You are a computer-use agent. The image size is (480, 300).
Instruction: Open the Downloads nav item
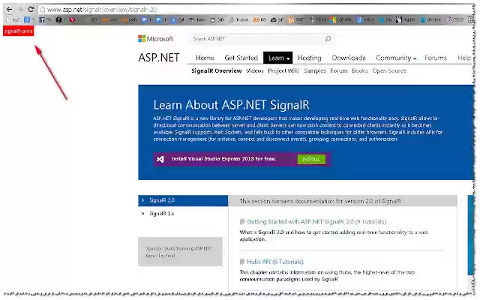349,58
